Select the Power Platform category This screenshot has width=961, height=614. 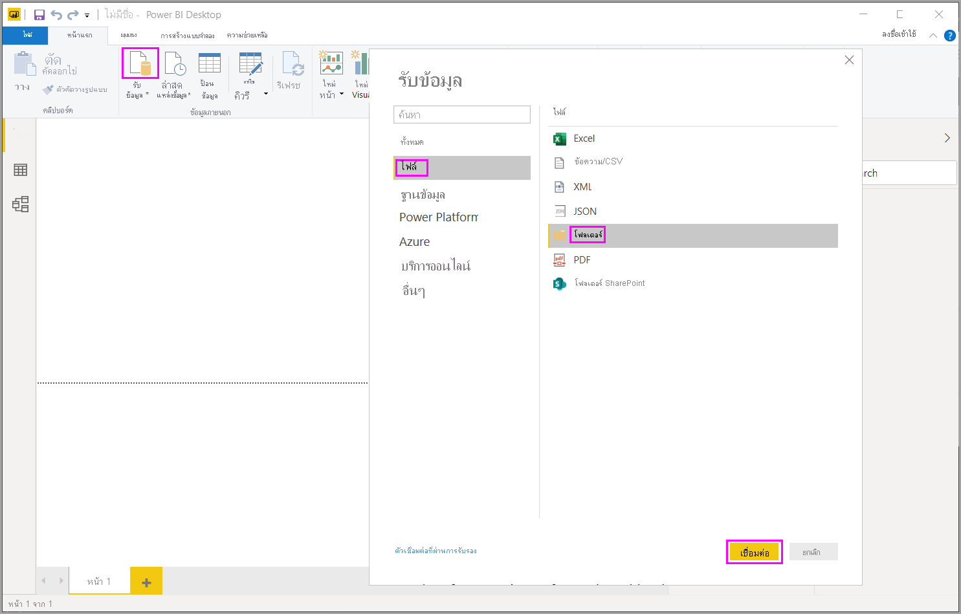439,217
